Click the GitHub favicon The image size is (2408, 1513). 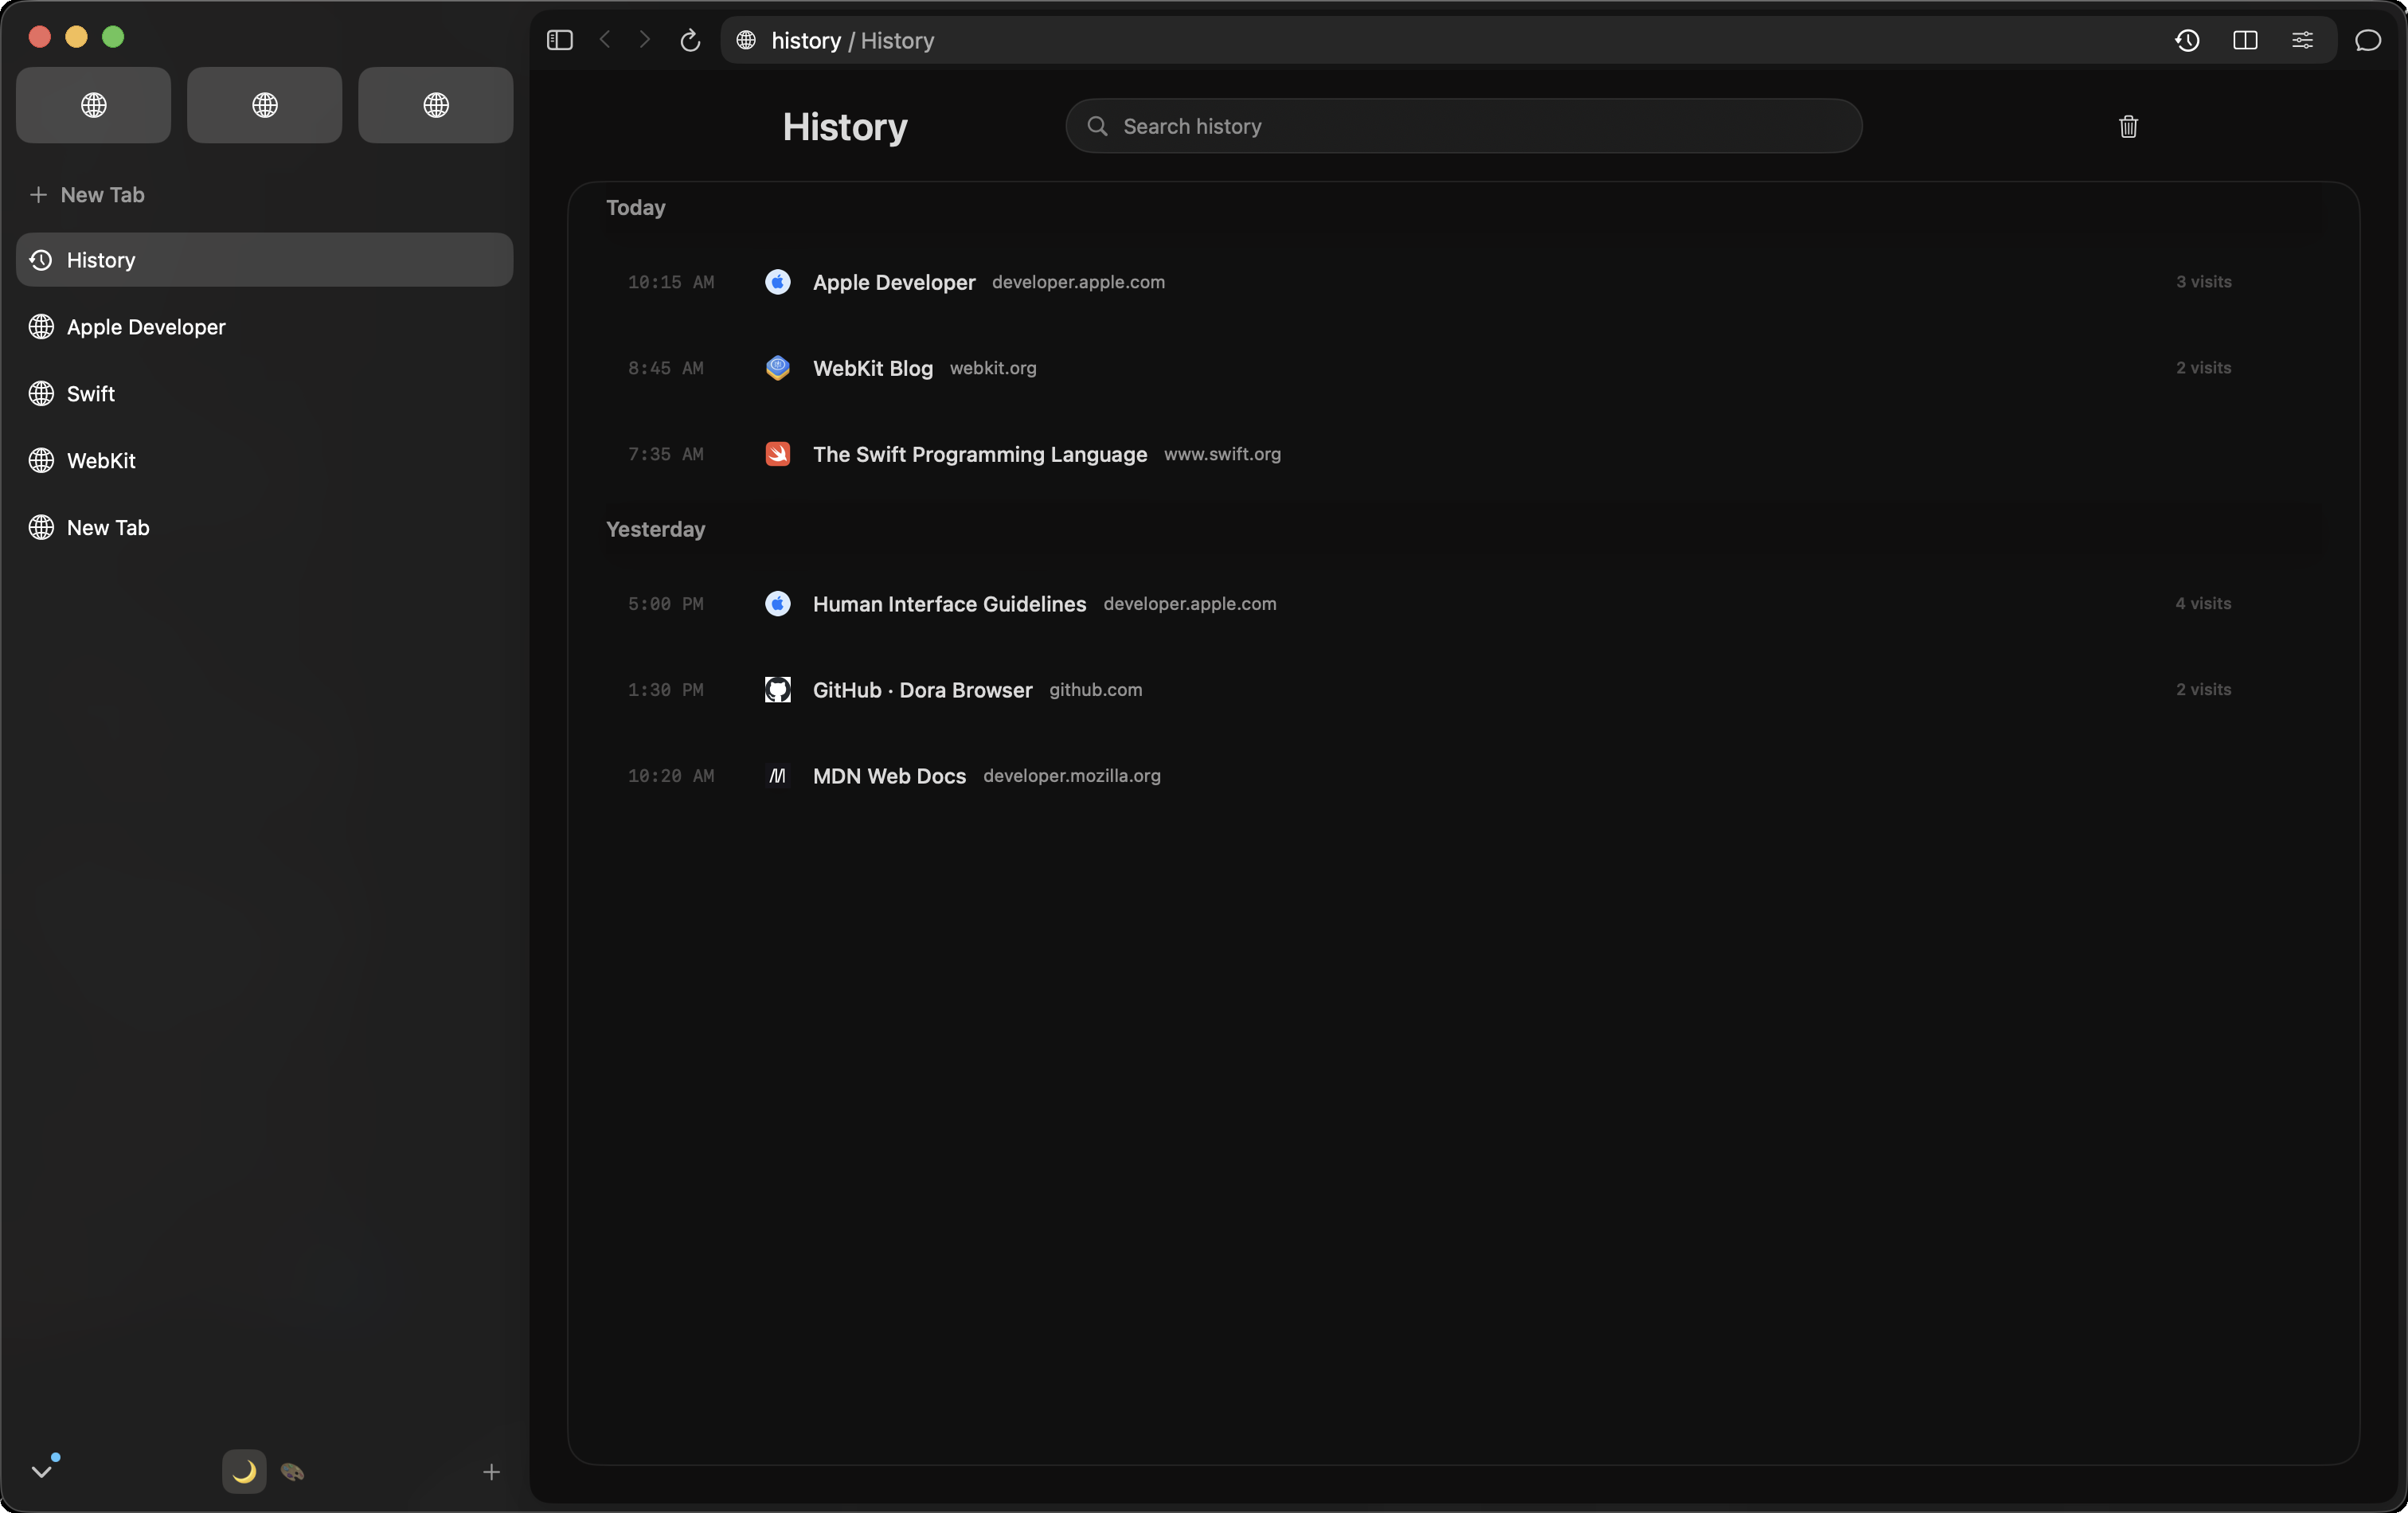(x=777, y=690)
